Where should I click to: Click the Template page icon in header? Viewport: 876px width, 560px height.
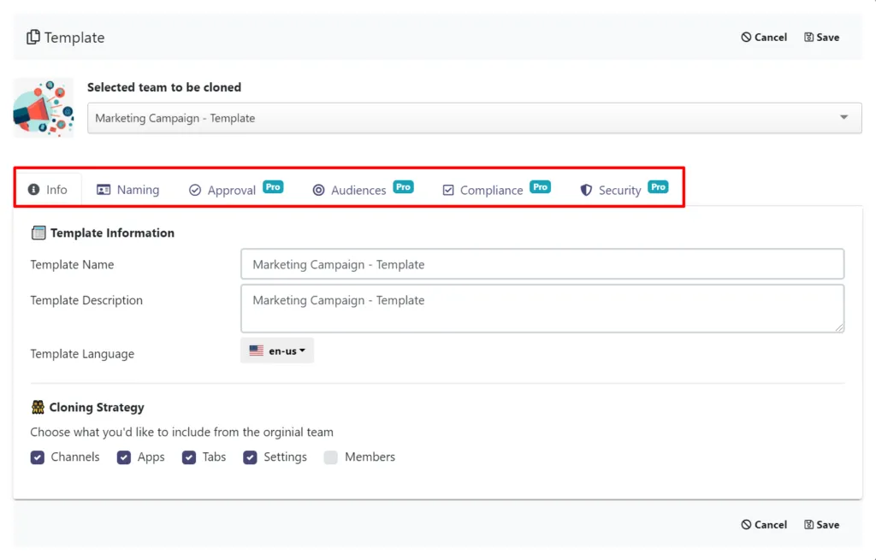(x=33, y=37)
